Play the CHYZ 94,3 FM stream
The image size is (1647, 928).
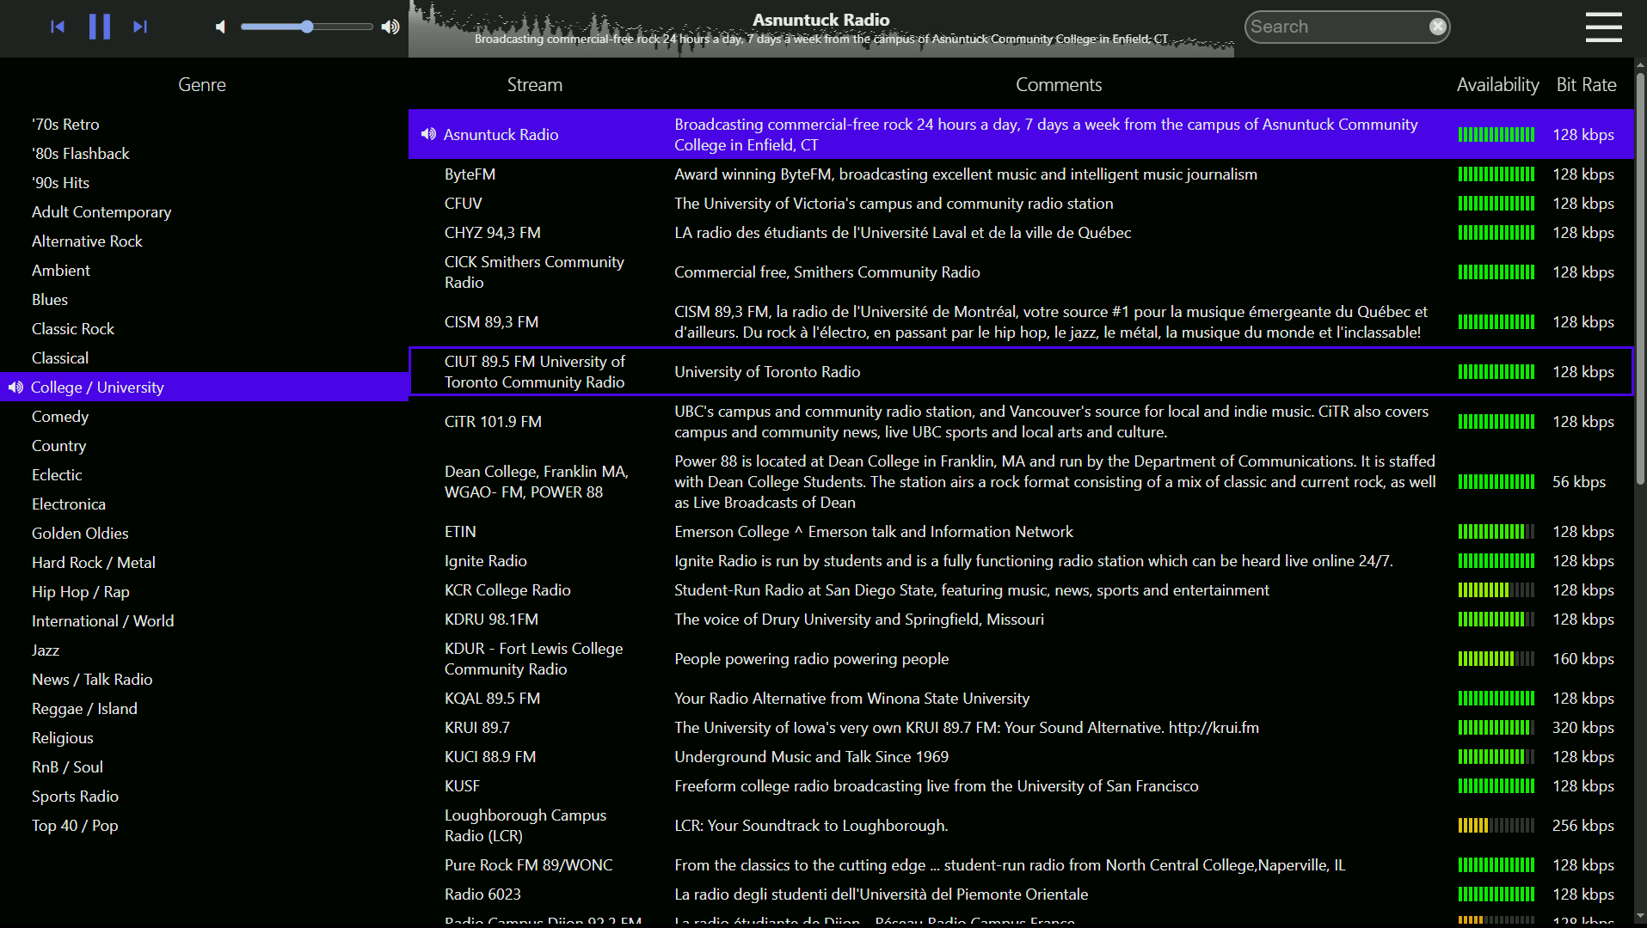pos(1021,232)
